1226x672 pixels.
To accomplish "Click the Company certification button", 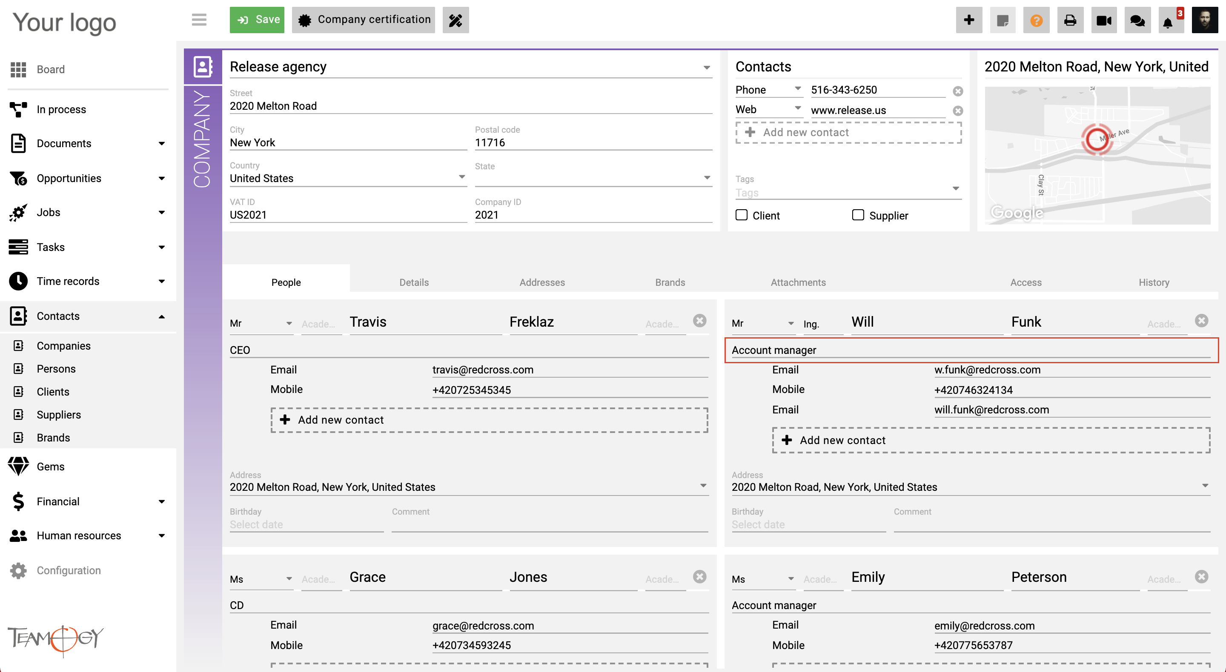I will pos(363,20).
